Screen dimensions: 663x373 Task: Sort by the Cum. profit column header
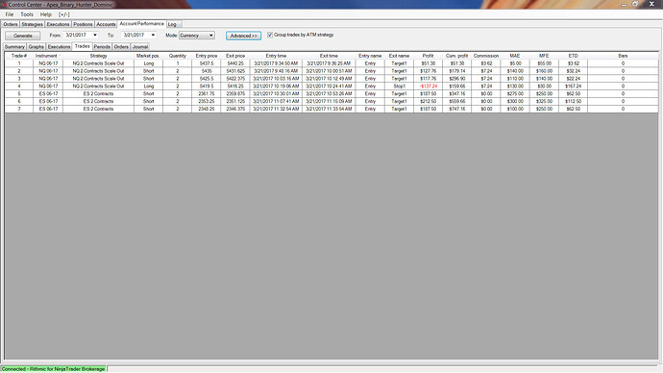click(456, 56)
